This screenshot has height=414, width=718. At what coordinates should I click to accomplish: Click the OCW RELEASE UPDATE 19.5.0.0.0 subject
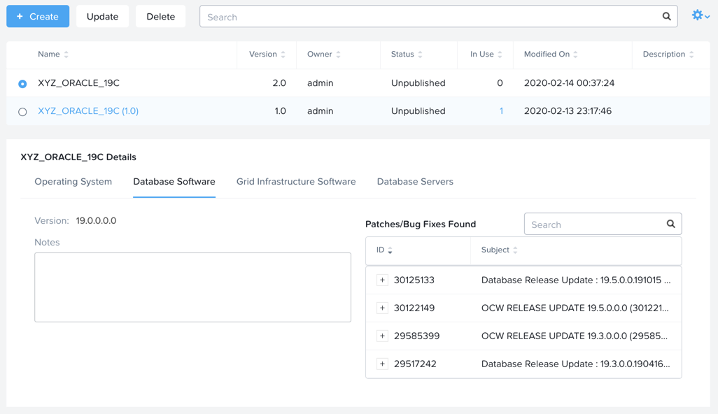[575, 308]
